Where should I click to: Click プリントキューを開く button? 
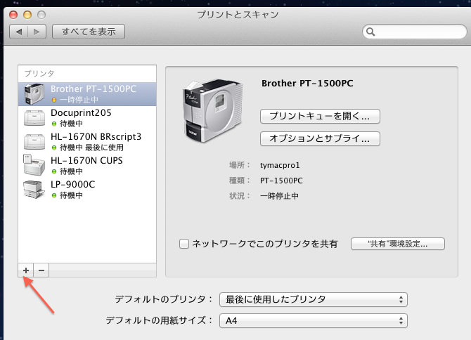click(x=320, y=116)
